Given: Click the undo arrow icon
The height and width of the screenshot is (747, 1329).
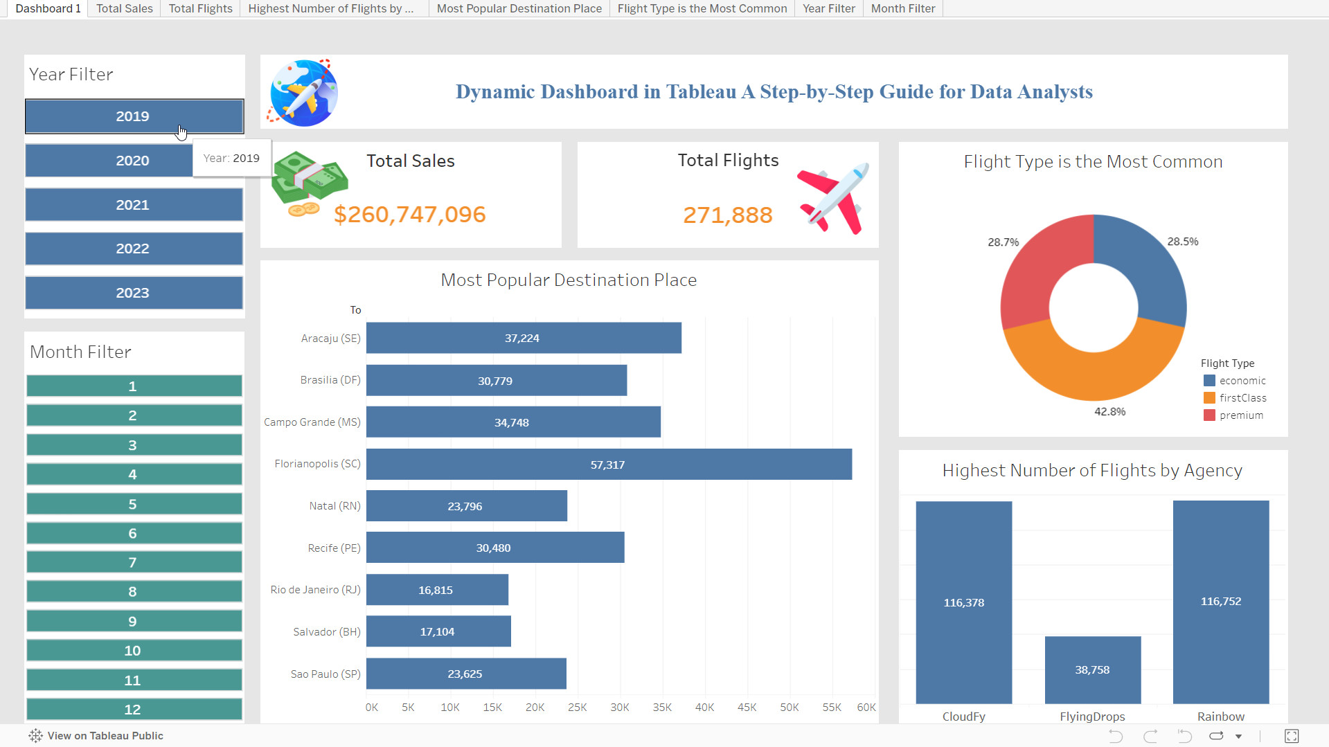Looking at the screenshot, I should tap(1115, 736).
